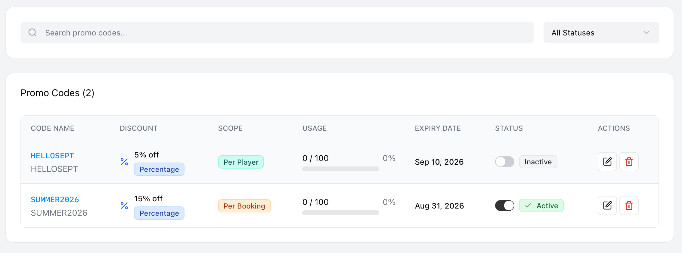Click the Per Player scope badge
The width and height of the screenshot is (682, 253).
click(x=241, y=162)
